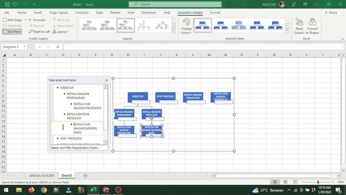Expand the SmartArt Styles gallery
Viewport: 346px width, 195px height.
coord(287,31)
